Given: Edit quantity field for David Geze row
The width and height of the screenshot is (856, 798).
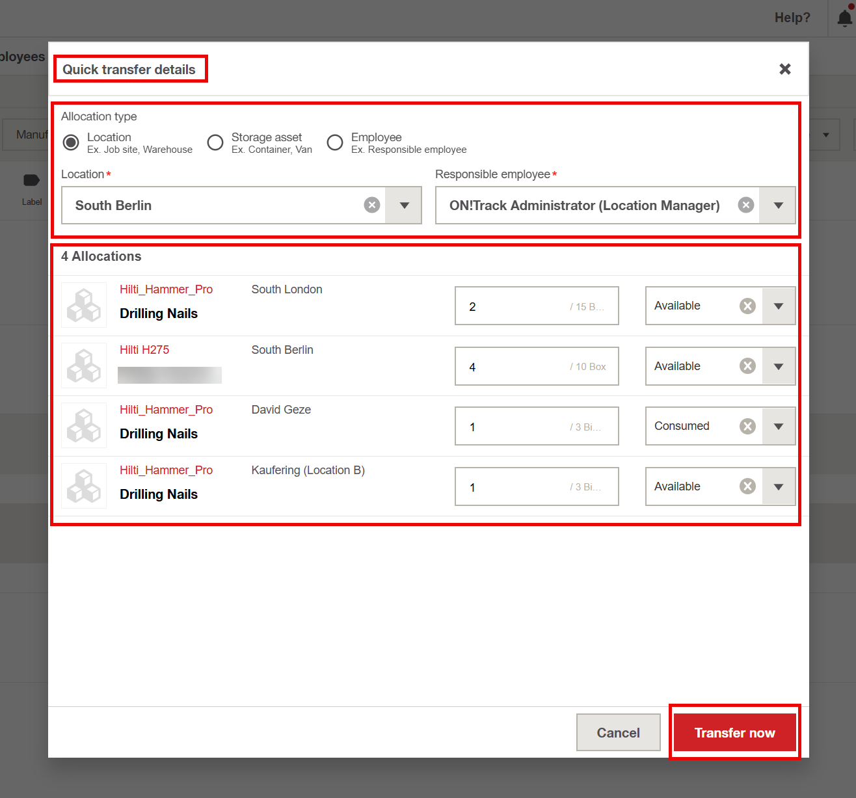Looking at the screenshot, I should point(537,426).
